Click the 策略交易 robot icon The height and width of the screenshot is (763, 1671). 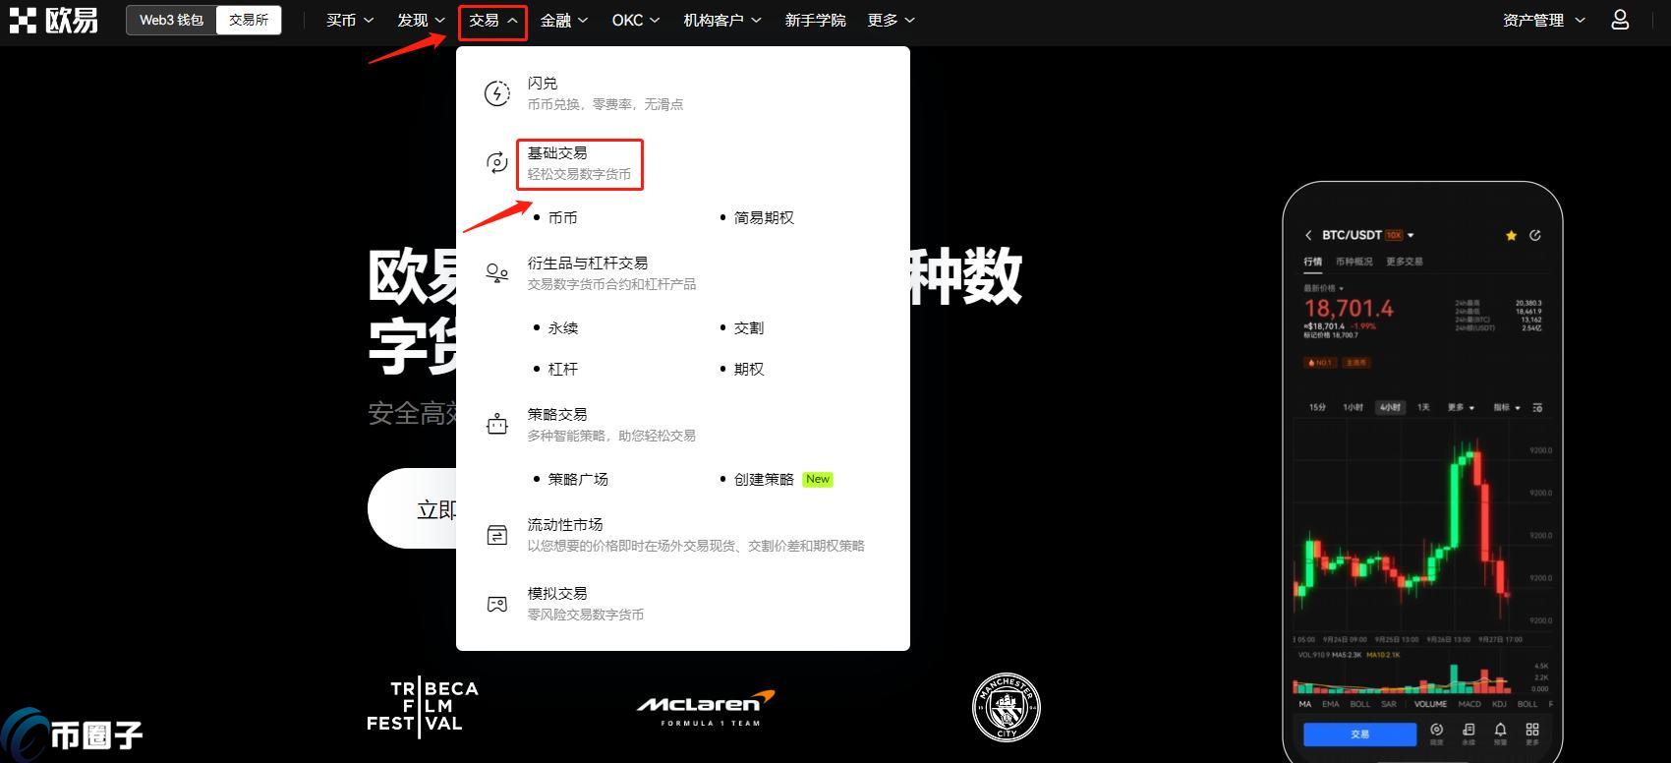click(497, 425)
